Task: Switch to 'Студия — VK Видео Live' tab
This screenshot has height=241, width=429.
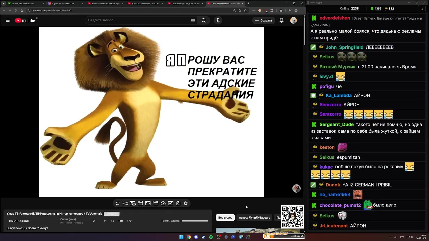Action: (x=65, y=3)
